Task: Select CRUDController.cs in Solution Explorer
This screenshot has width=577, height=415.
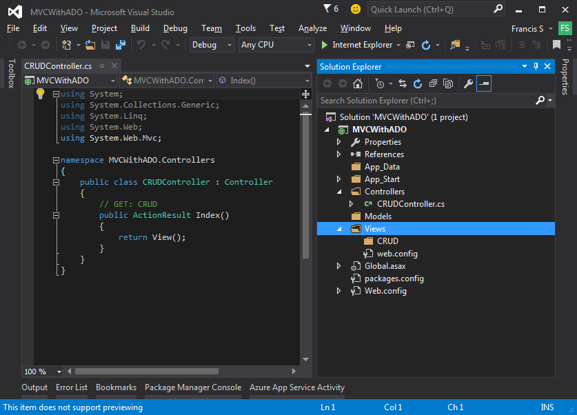Action: coord(411,204)
